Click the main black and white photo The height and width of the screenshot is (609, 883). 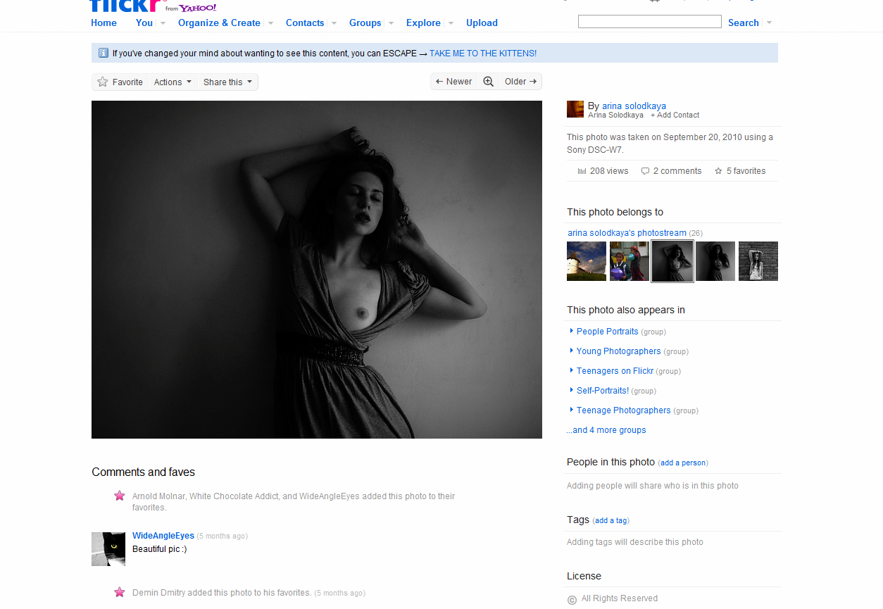tap(317, 270)
